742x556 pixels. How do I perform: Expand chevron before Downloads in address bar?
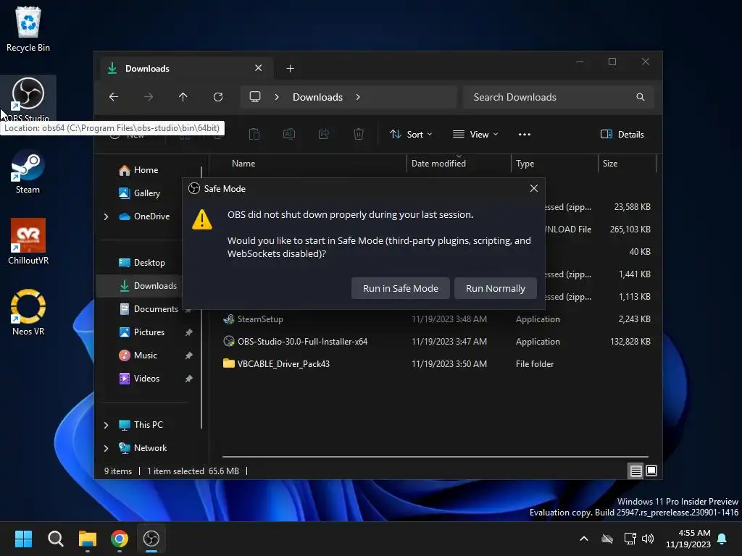coord(277,97)
